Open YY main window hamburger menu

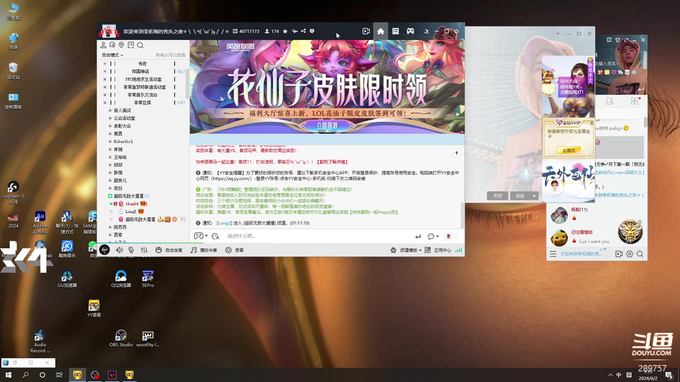point(553,254)
